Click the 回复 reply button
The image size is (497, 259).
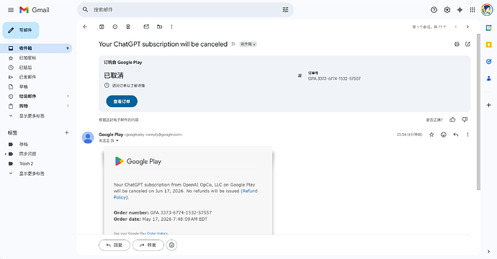click(x=114, y=245)
